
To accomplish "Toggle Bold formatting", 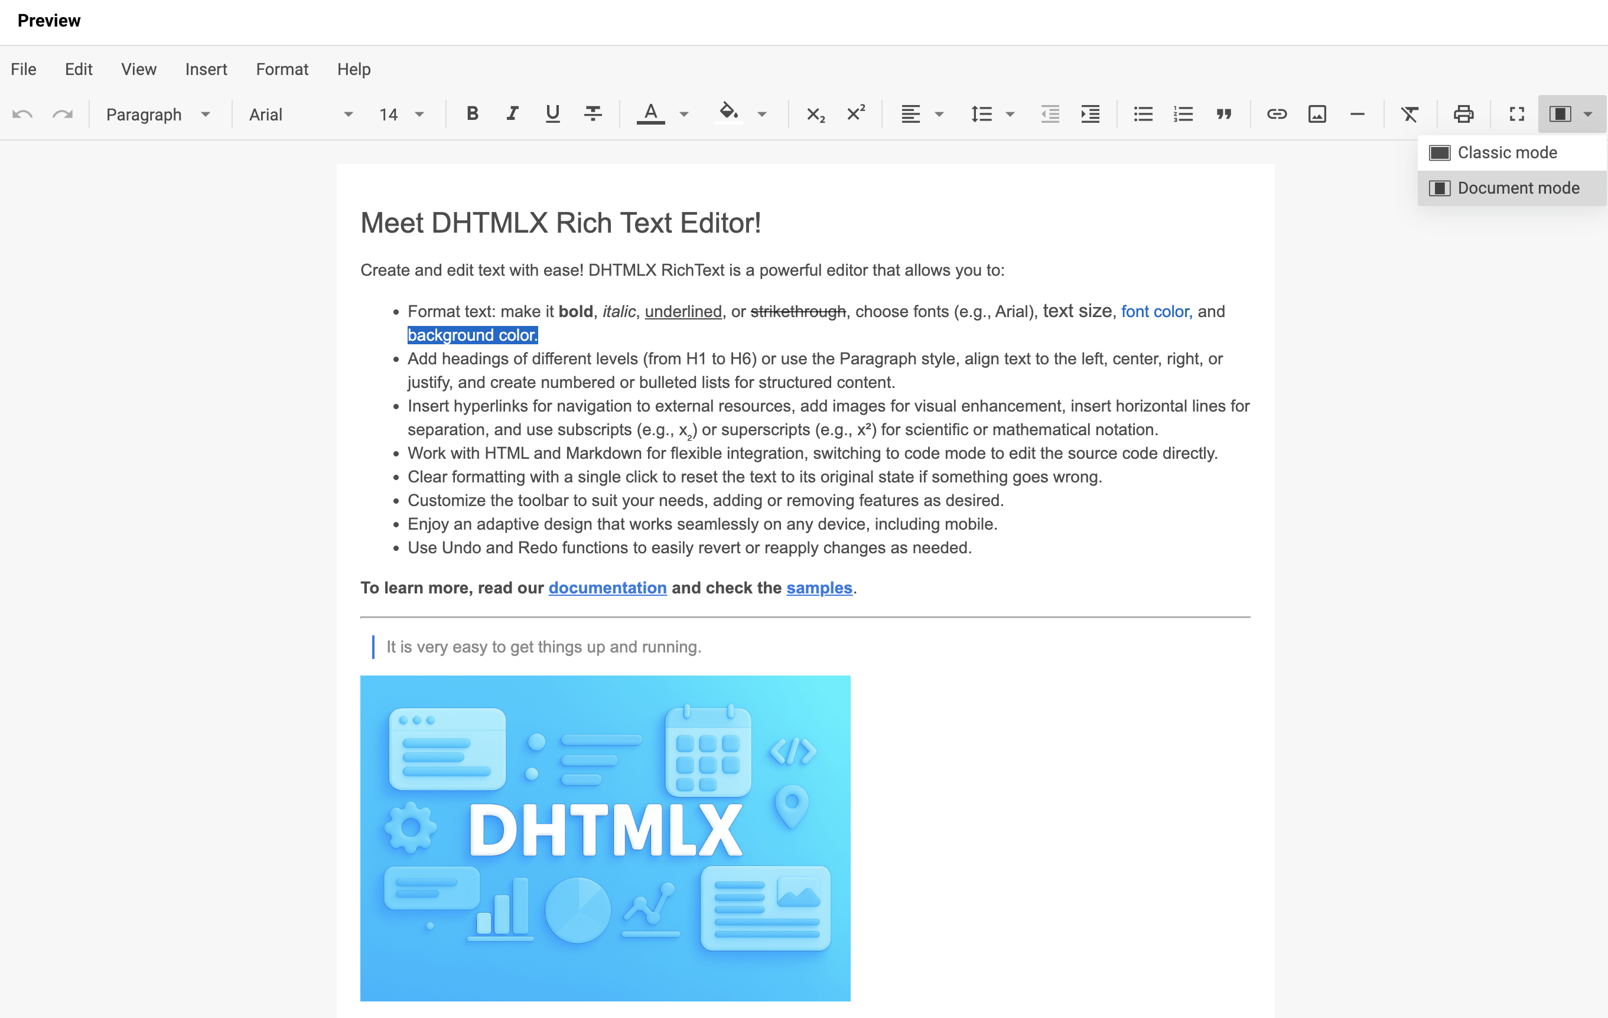I will coord(472,114).
